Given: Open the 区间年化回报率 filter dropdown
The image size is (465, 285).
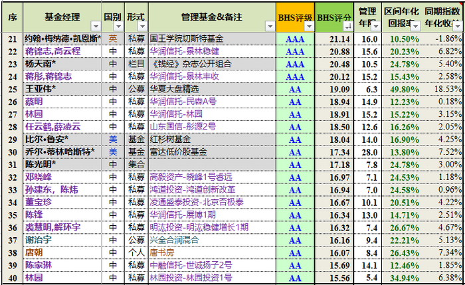Looking at the screenshot, I should coord(415,27).
